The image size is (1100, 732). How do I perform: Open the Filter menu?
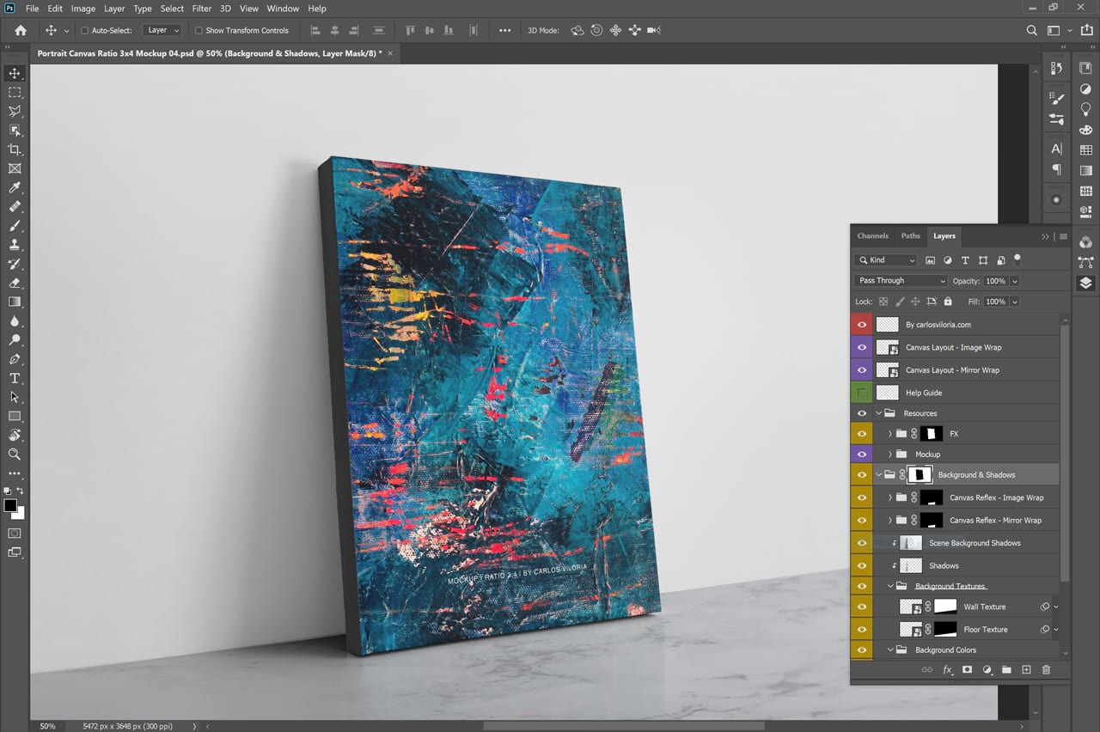click(202, 9)
